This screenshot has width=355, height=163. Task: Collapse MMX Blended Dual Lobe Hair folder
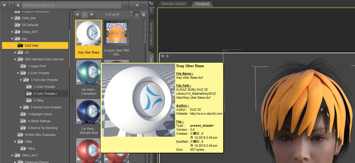pos(15,59)
